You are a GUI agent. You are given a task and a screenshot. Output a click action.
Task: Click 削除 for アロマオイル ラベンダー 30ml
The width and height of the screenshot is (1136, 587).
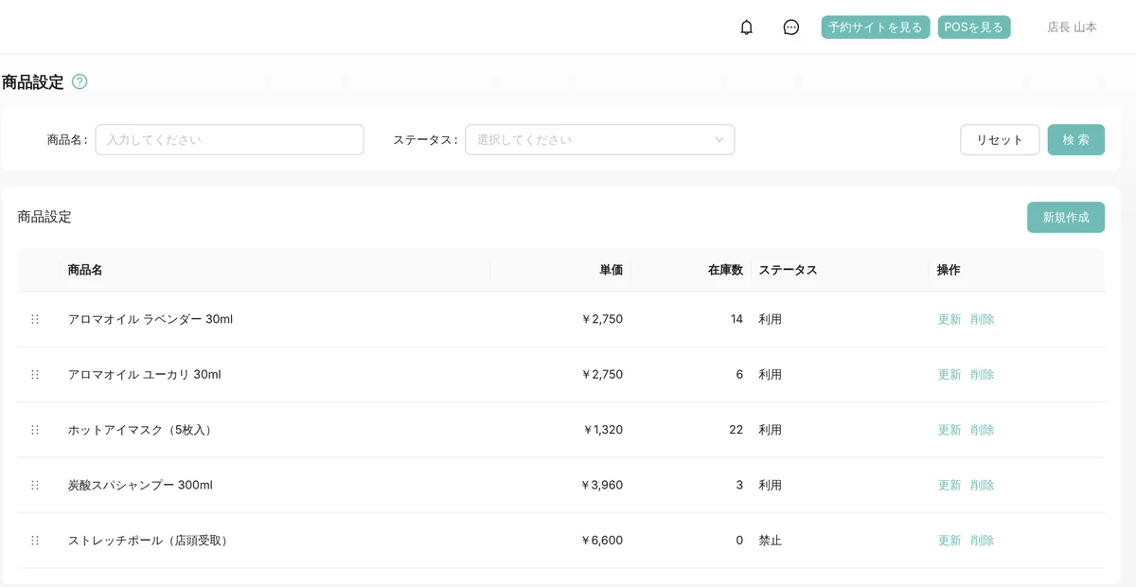point(983,319)
